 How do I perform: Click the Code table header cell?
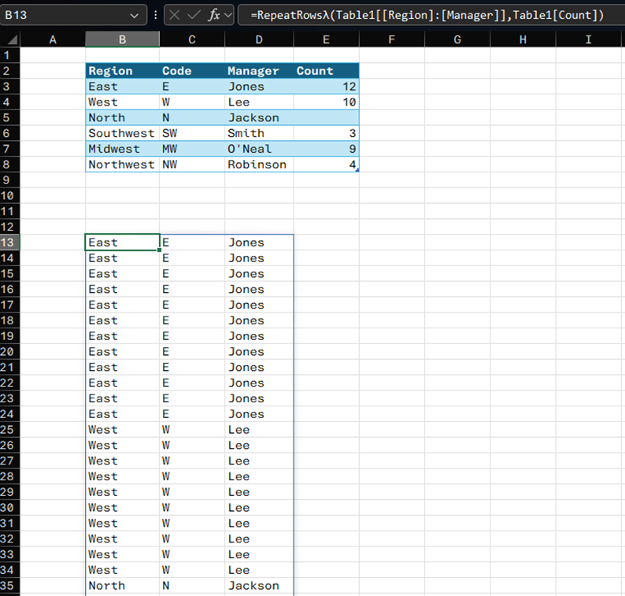point(192,71)
